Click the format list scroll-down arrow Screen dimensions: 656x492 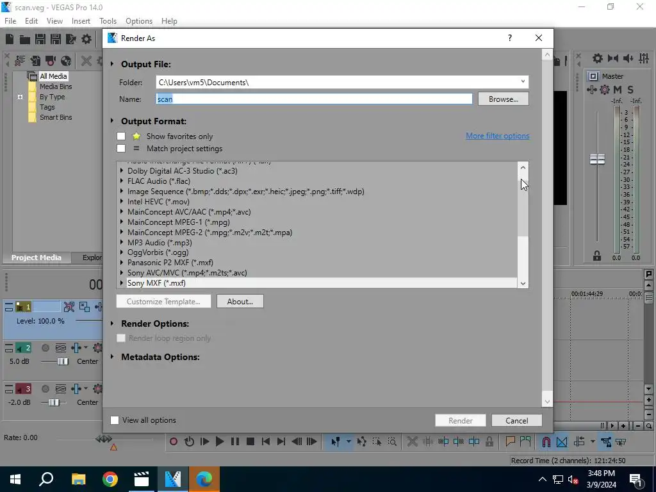523,283
